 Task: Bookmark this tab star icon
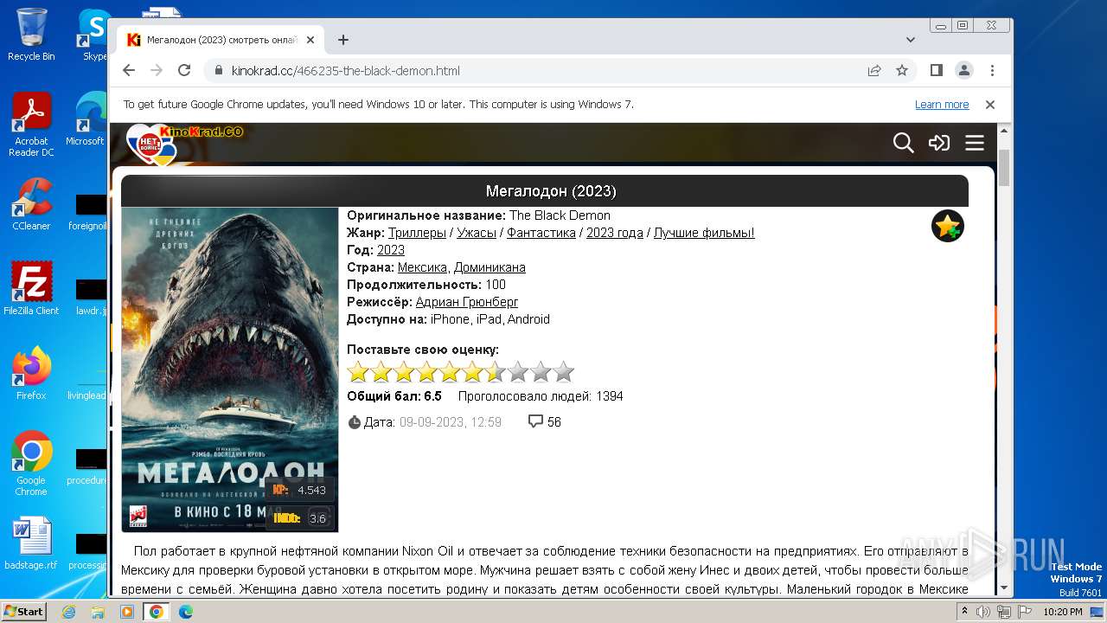[902, 70]
